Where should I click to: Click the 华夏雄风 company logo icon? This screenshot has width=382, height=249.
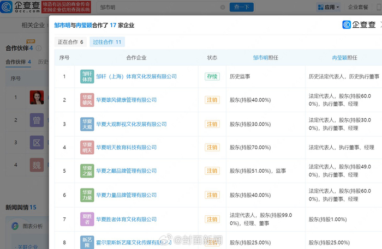click(x=87, y=100)
